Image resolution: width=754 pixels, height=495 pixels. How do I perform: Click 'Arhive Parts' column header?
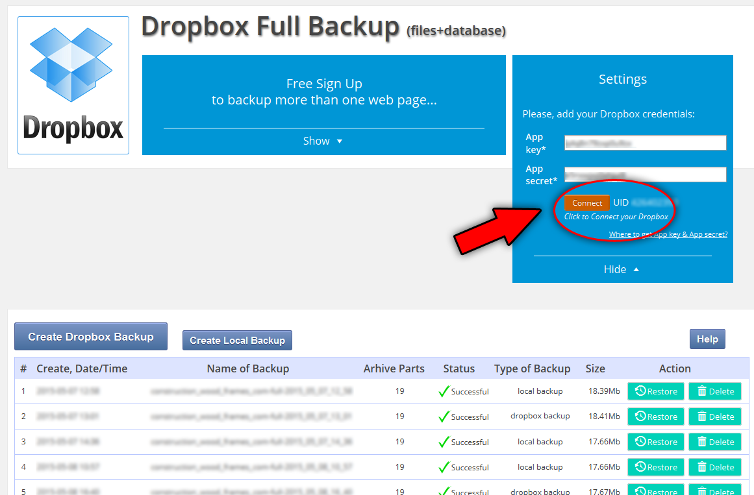pyautogui.click(x=394, y=368)
